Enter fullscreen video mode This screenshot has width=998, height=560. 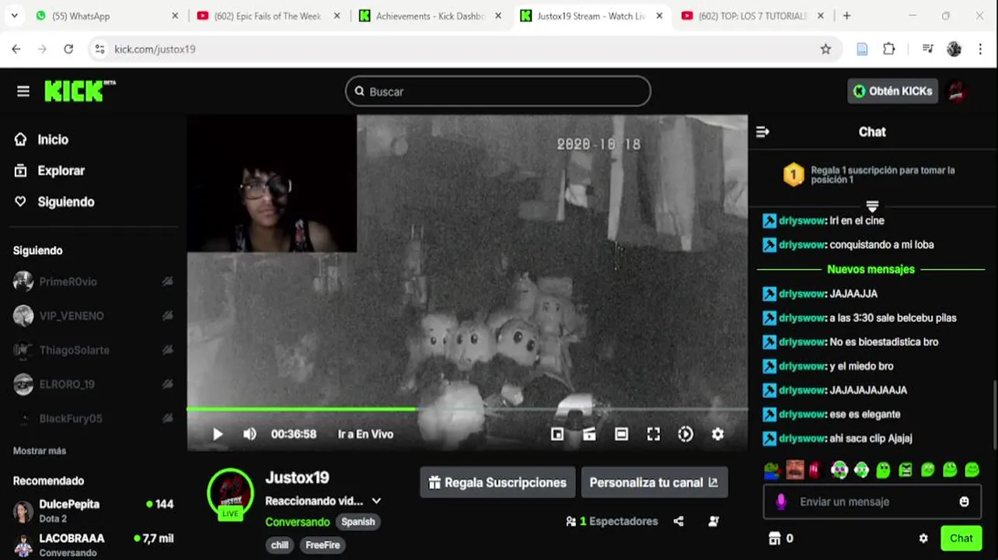[654, 434]
